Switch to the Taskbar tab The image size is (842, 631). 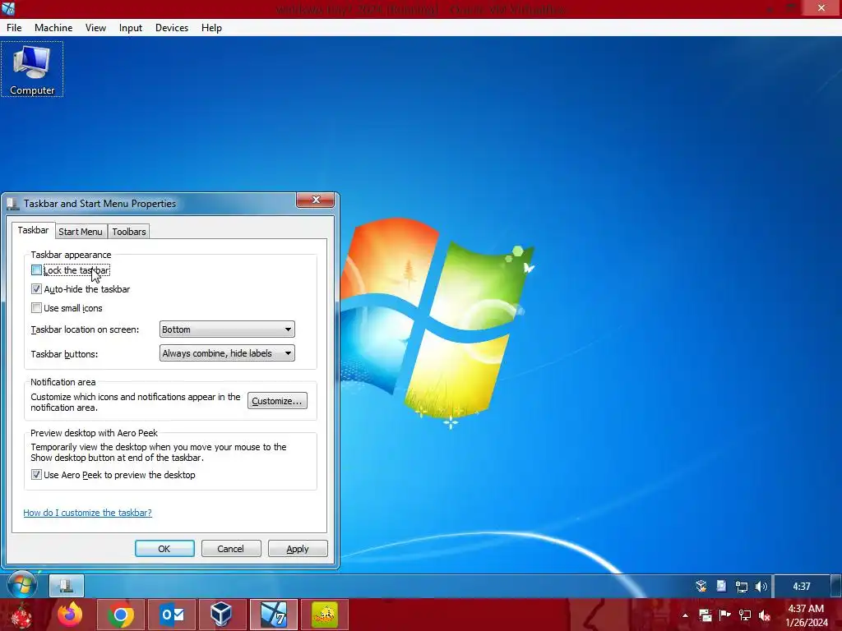click(33, 230)
